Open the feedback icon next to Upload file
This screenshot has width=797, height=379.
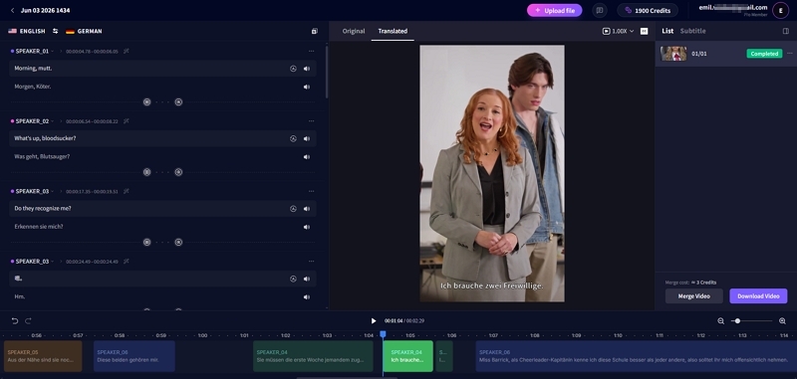[x=600, y=10]
